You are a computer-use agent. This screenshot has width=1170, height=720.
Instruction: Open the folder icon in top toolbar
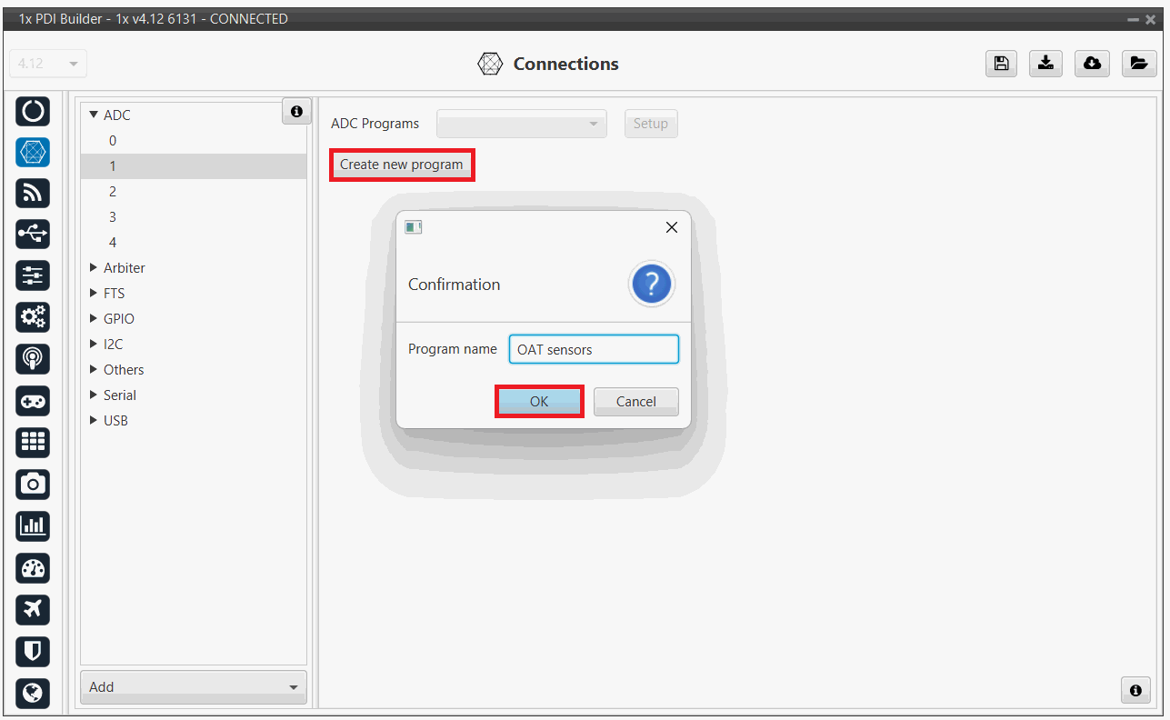click(1138, 64)
